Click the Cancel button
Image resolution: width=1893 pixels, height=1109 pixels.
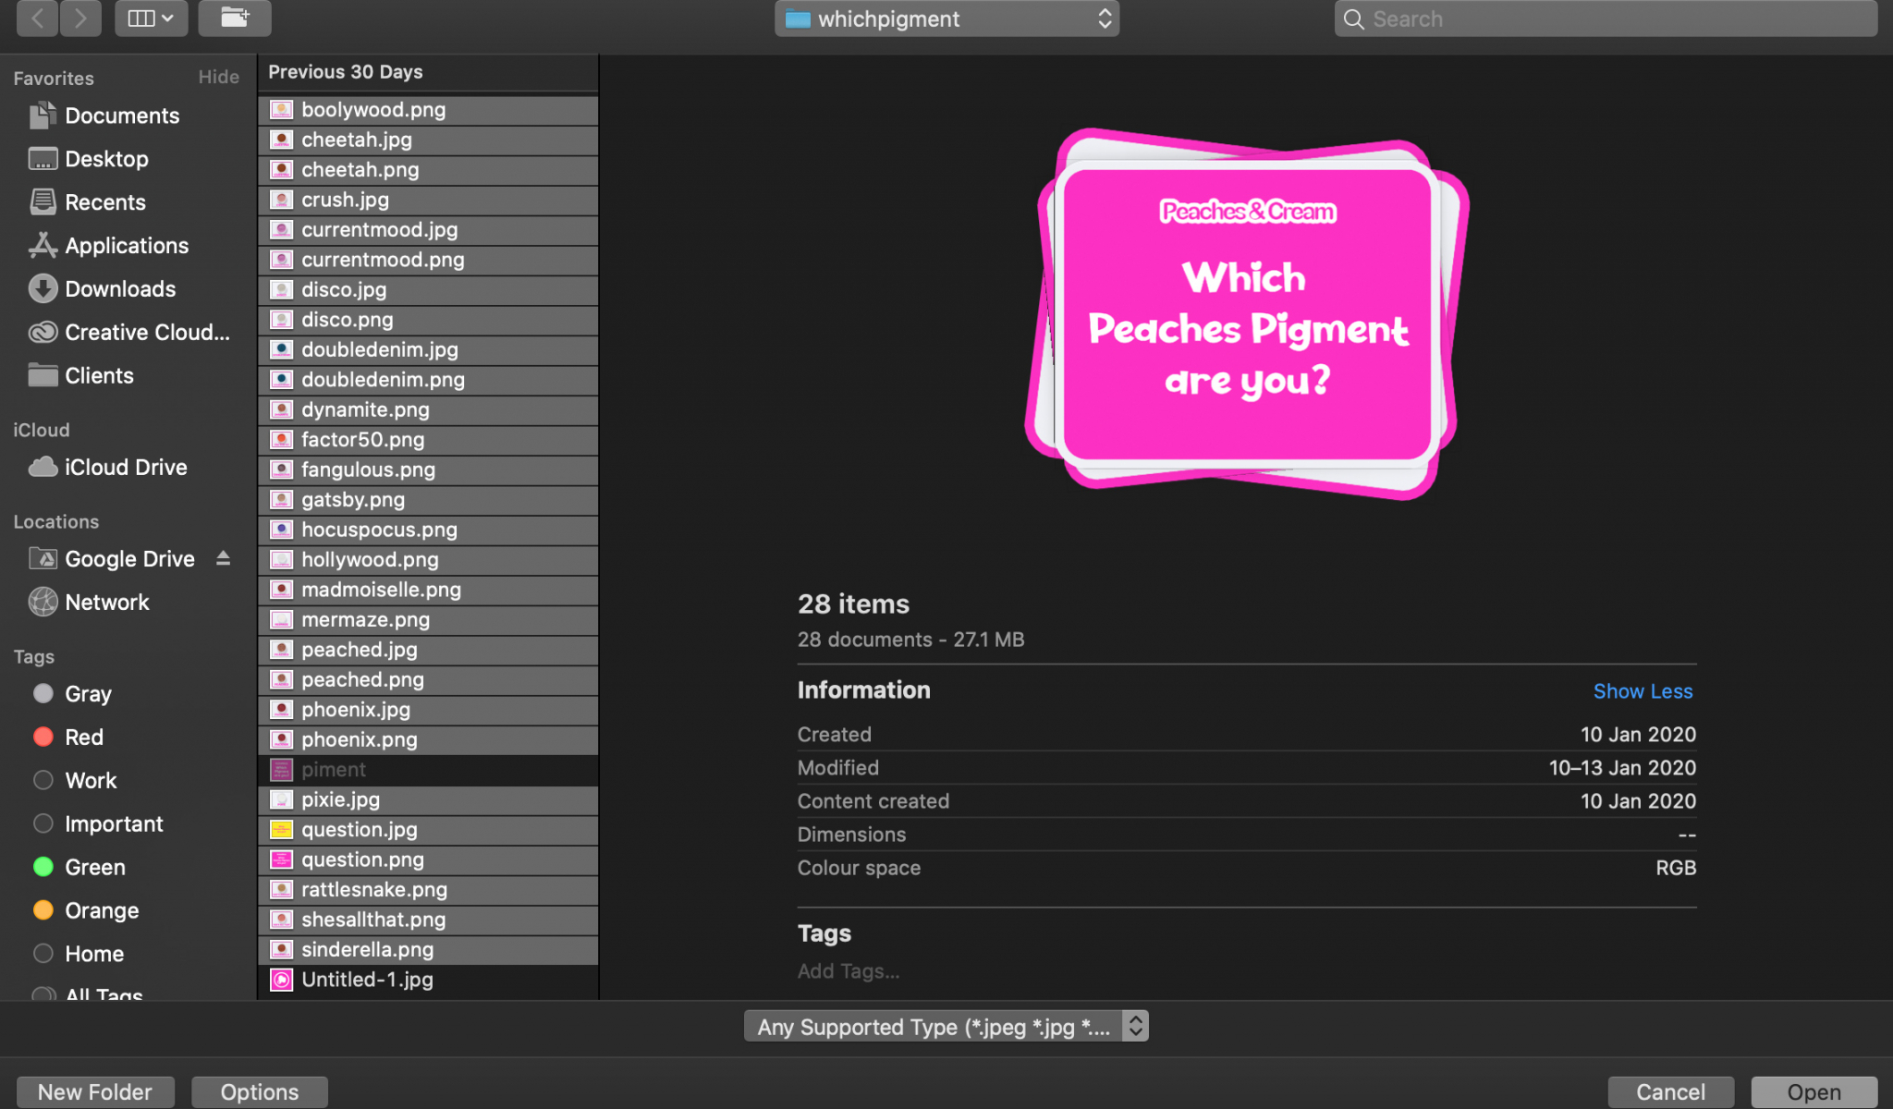click(1670, 1091)
